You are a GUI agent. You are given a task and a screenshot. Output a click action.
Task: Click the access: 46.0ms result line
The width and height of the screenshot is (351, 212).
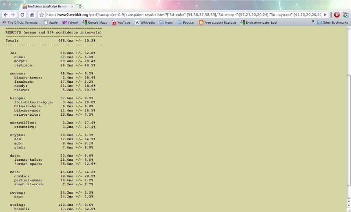click(51, 74)
